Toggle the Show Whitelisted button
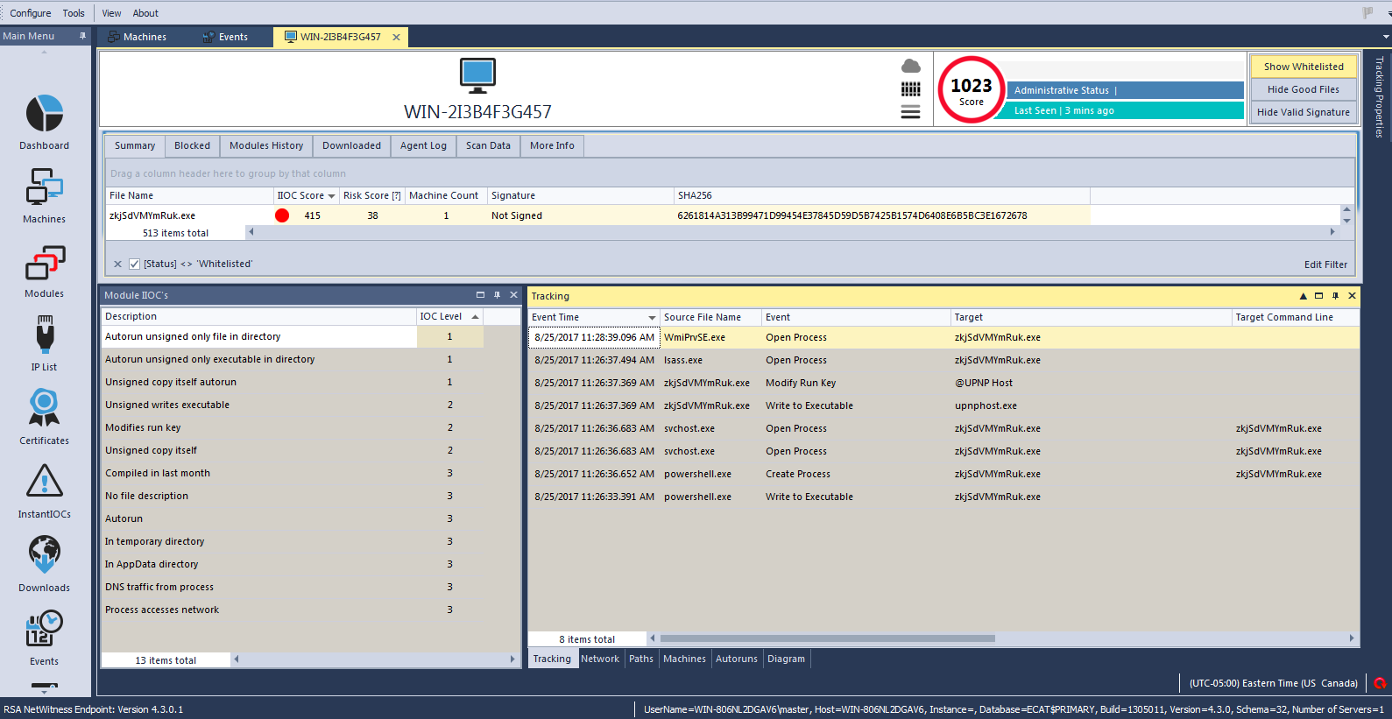1392x719 pixels. [x=1303, y=67]
